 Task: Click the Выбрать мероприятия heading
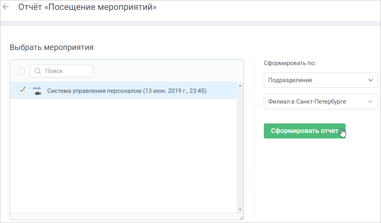(52, 47)
